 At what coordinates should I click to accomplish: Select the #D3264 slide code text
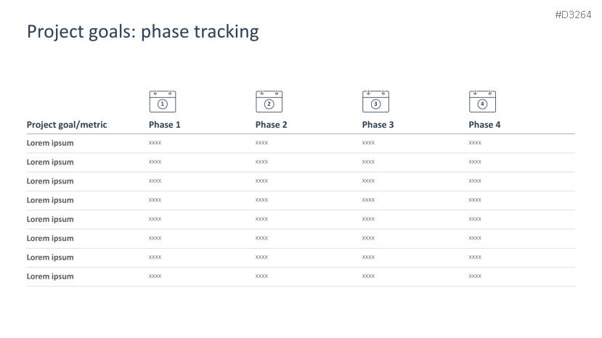click(573, 15)
